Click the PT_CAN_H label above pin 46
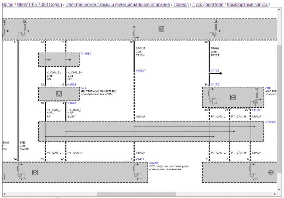284x198 pixels. pos(75,153)
